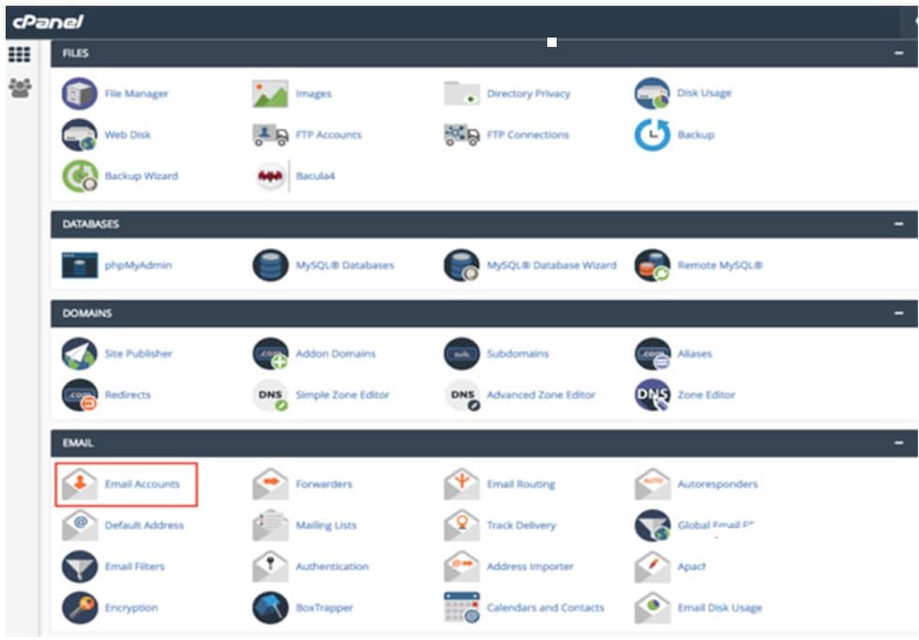919x640 pixels.
Task: Collapse the Domains section
Action: (898, 313)
